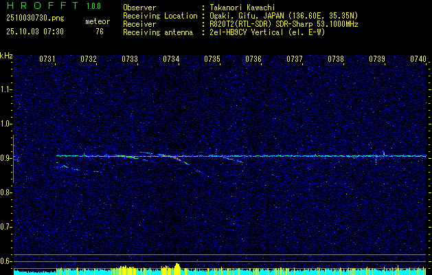Viewport: 432px width, 275px height.
Task: Click the 0731 time marker
Action: 47,58
